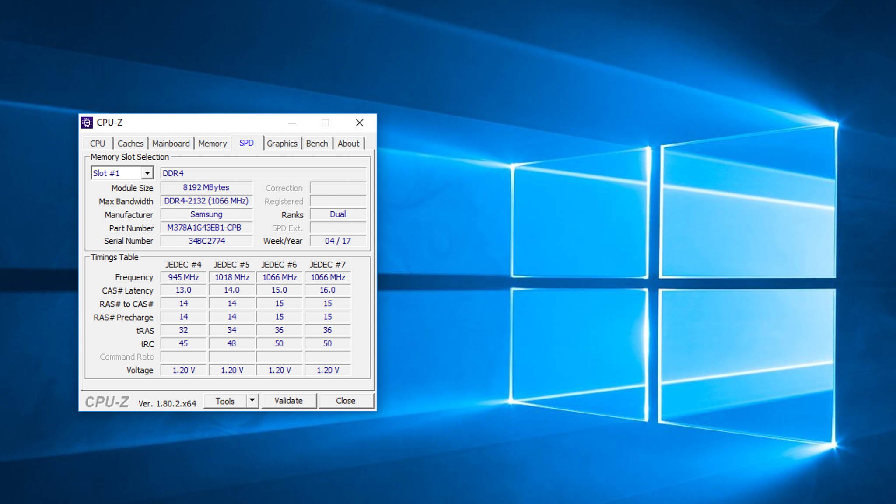Select the Mainboard tab
The height and width of the screenshot is (504, 896).
[x=171, y=143]
